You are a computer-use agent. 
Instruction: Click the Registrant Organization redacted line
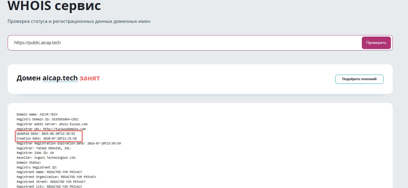[x=56, y=177]
